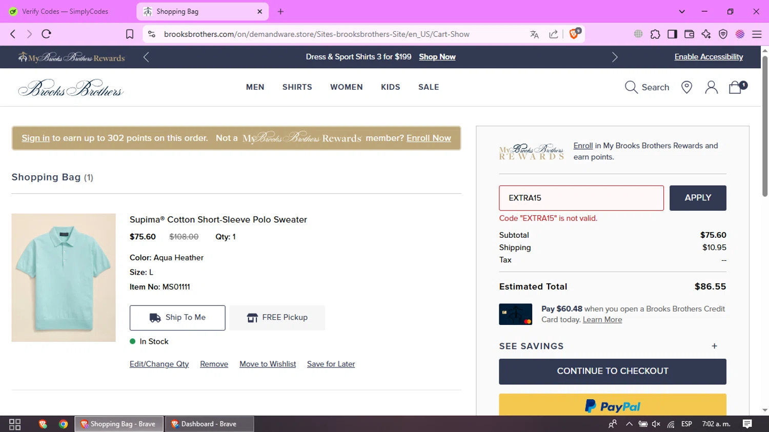Viewport: 769px width, 432px height.
Task: Expand the tab search dropdown
Action: (682, 11)
